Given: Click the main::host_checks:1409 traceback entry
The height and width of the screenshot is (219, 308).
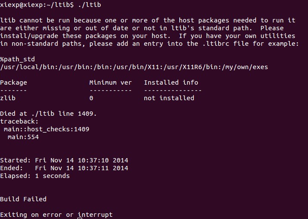Looking at the screenshot, I should point(47,129).
